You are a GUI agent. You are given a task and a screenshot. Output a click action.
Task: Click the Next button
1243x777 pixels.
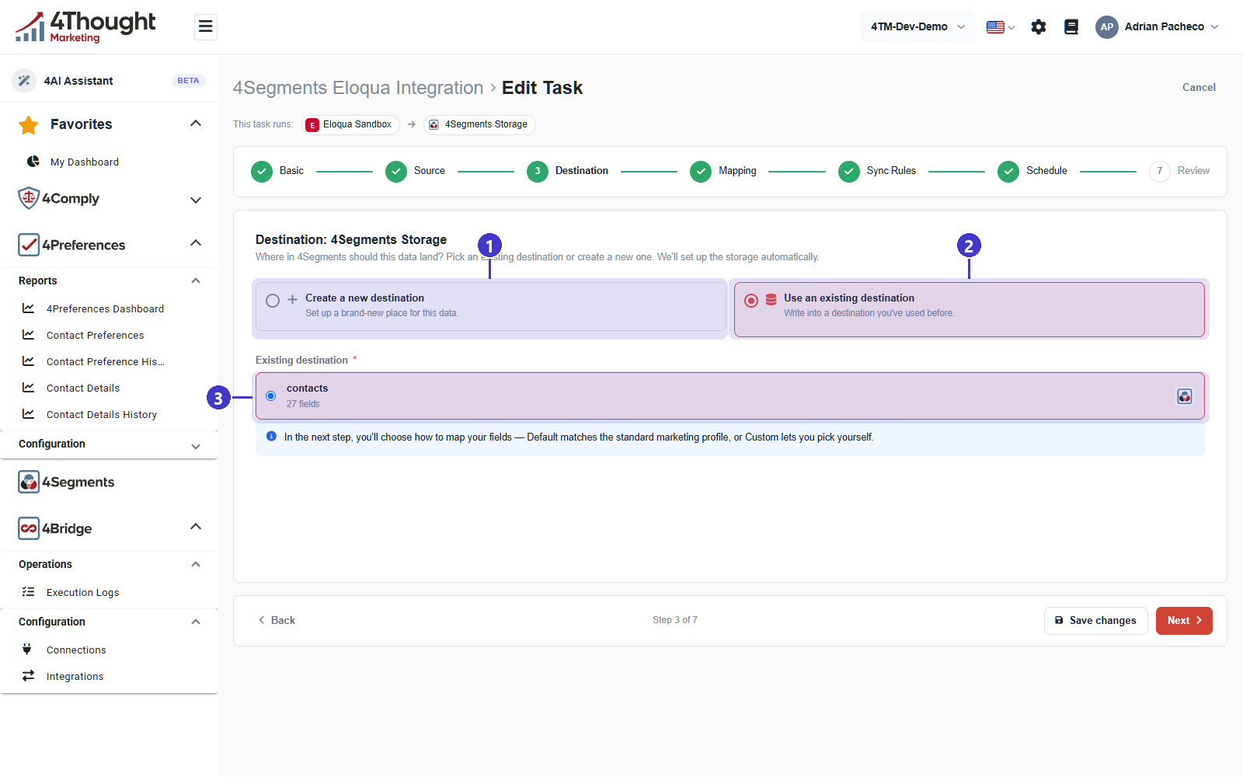[x=1184, y=621]
